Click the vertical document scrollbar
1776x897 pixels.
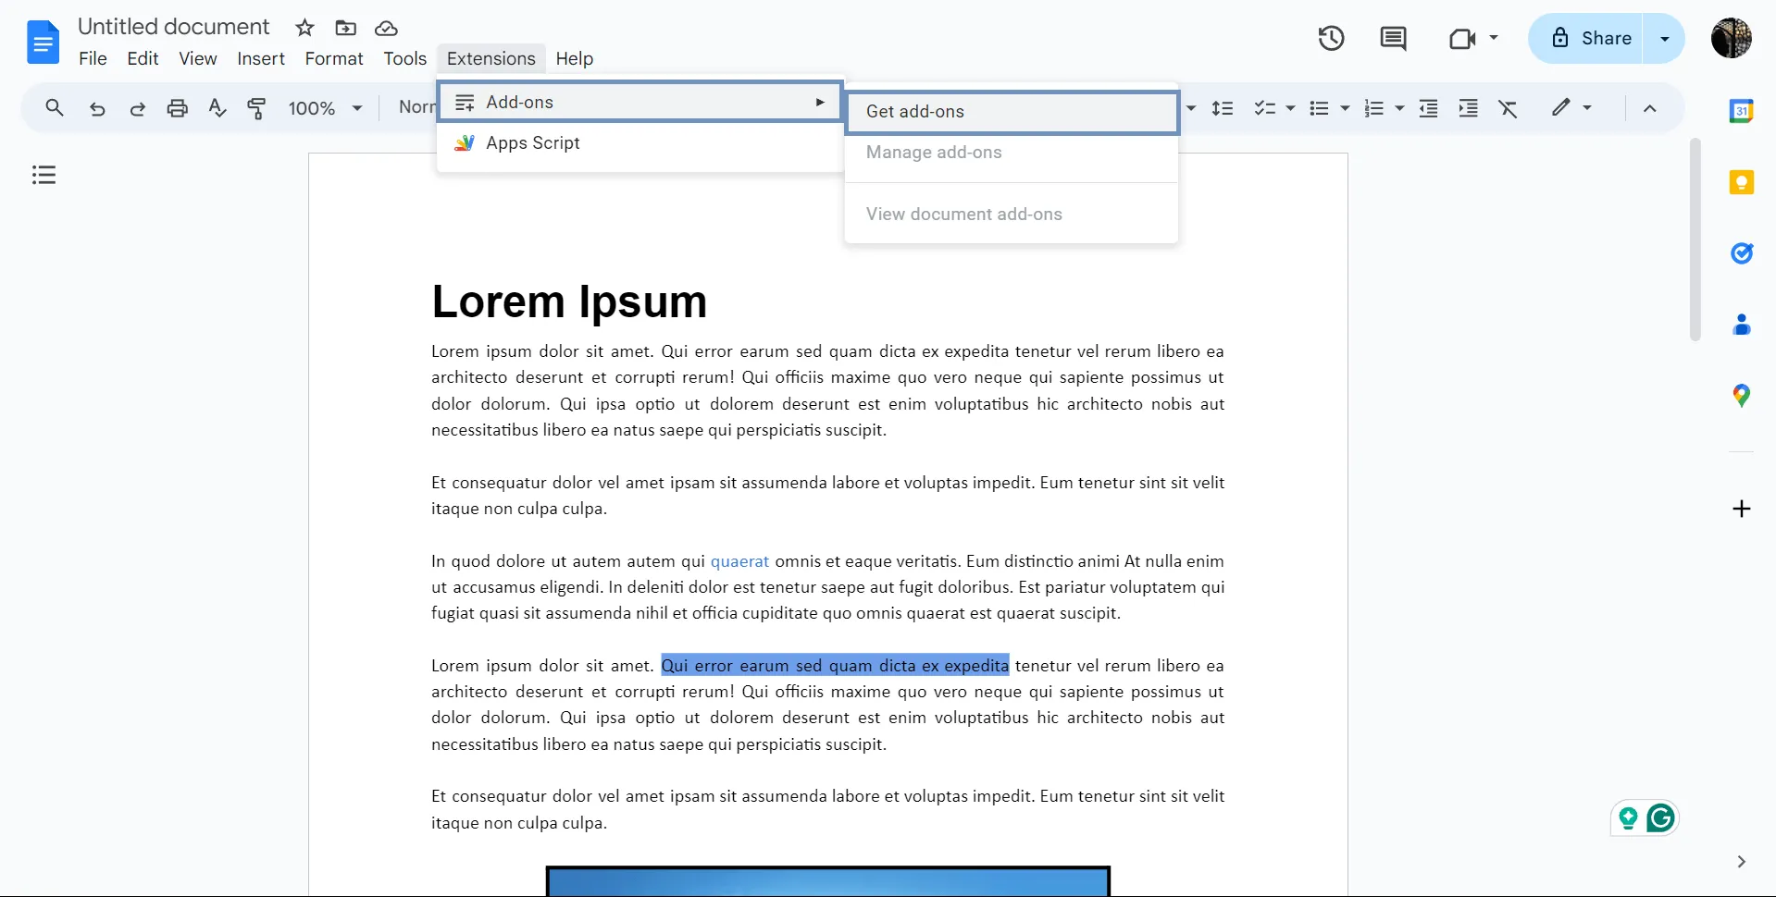point(1695,240)
